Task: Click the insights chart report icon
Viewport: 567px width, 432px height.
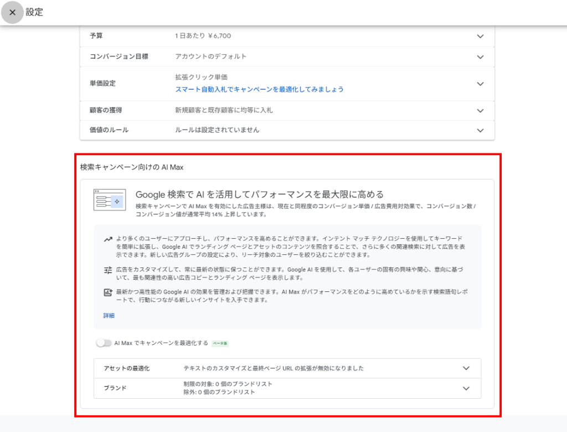Action: 108,292
